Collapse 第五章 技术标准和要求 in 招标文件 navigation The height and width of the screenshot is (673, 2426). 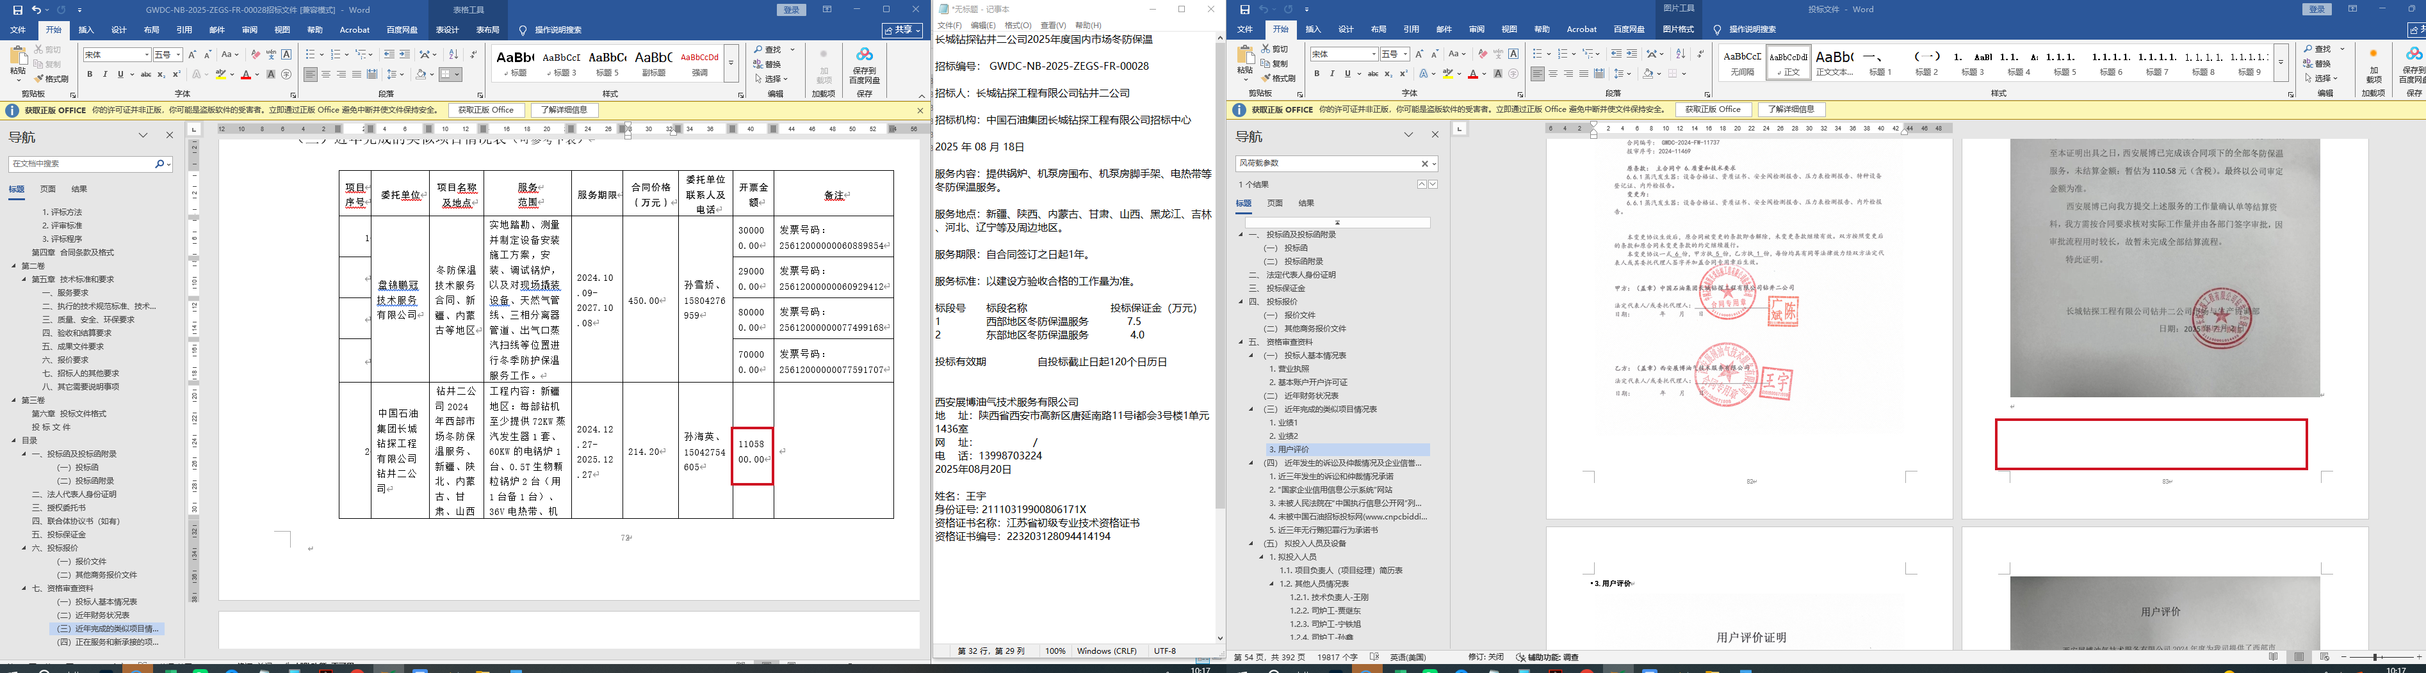point(24,280)
